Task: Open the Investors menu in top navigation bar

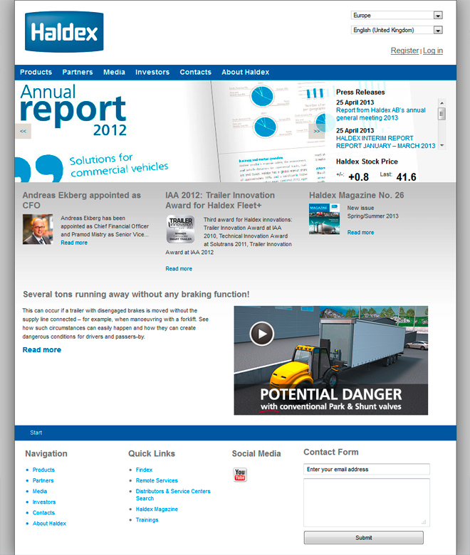Action: [x=152, y=72]
